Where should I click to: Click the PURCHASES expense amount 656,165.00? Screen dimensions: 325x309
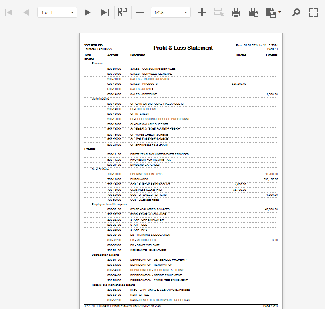[x=270, y=179]
